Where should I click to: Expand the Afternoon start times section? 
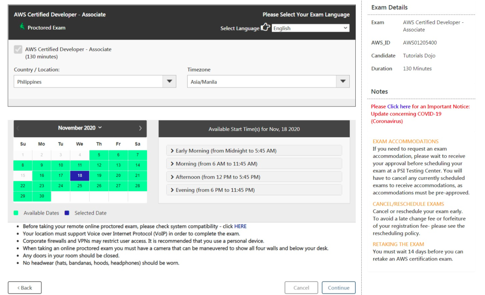click(x=254, y=177)
